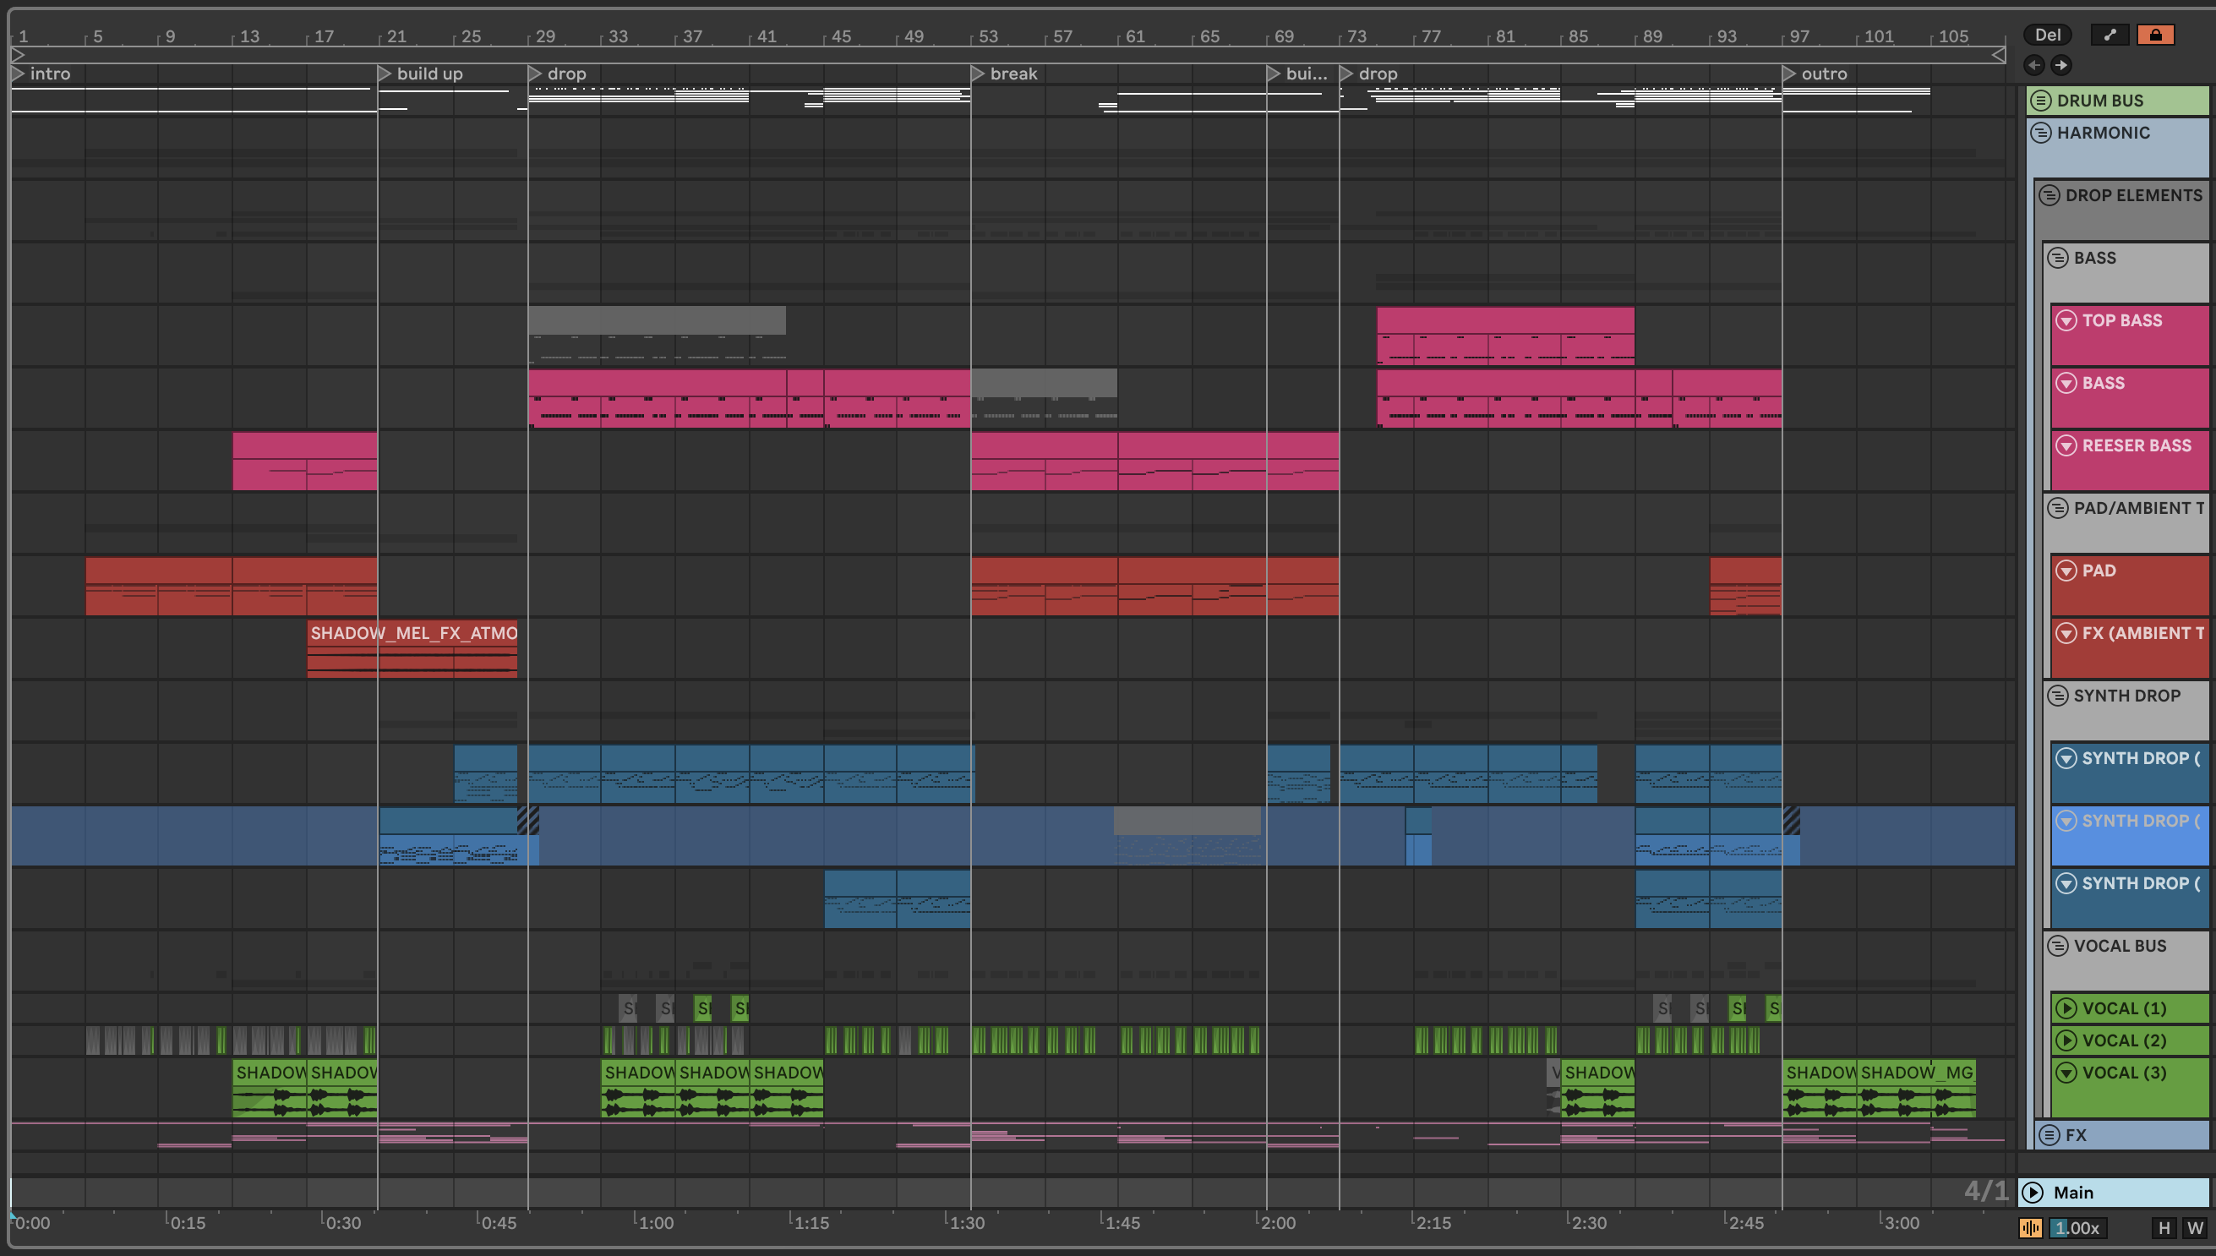Select the SHADOW_MEL_FX_ATMO clip

[x=412, y=633]
